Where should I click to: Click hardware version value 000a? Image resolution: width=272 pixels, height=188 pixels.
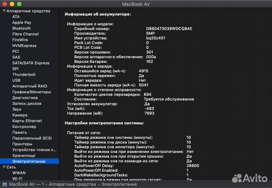click(151, 57)
